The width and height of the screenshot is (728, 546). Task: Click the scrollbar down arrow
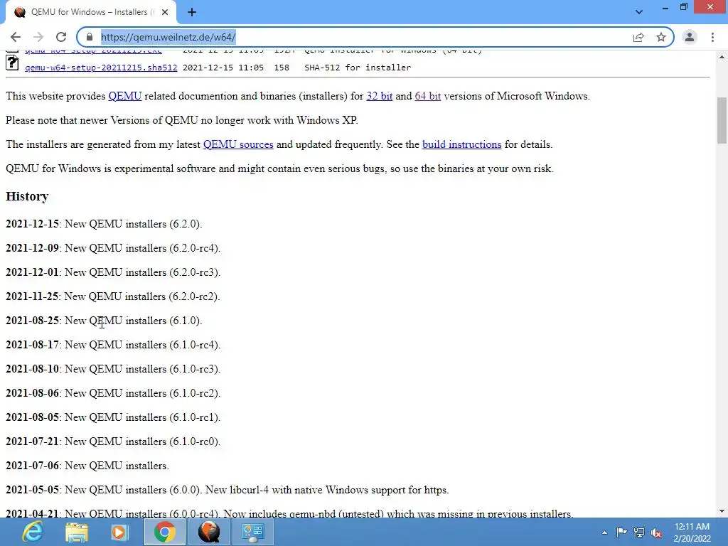coord(722,512)
